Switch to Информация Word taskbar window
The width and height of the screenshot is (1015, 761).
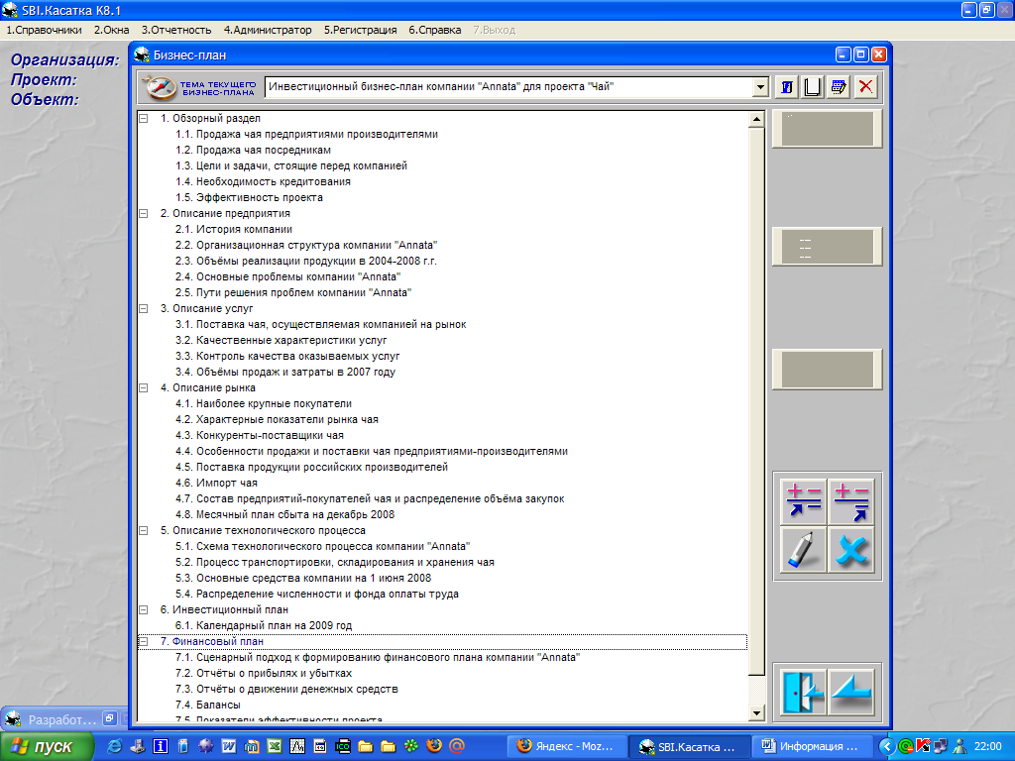[x=811, y=746]
